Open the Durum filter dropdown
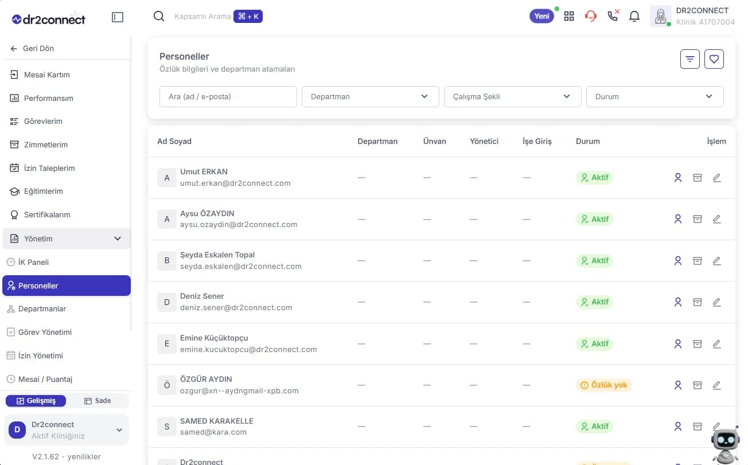 [654, 96]
